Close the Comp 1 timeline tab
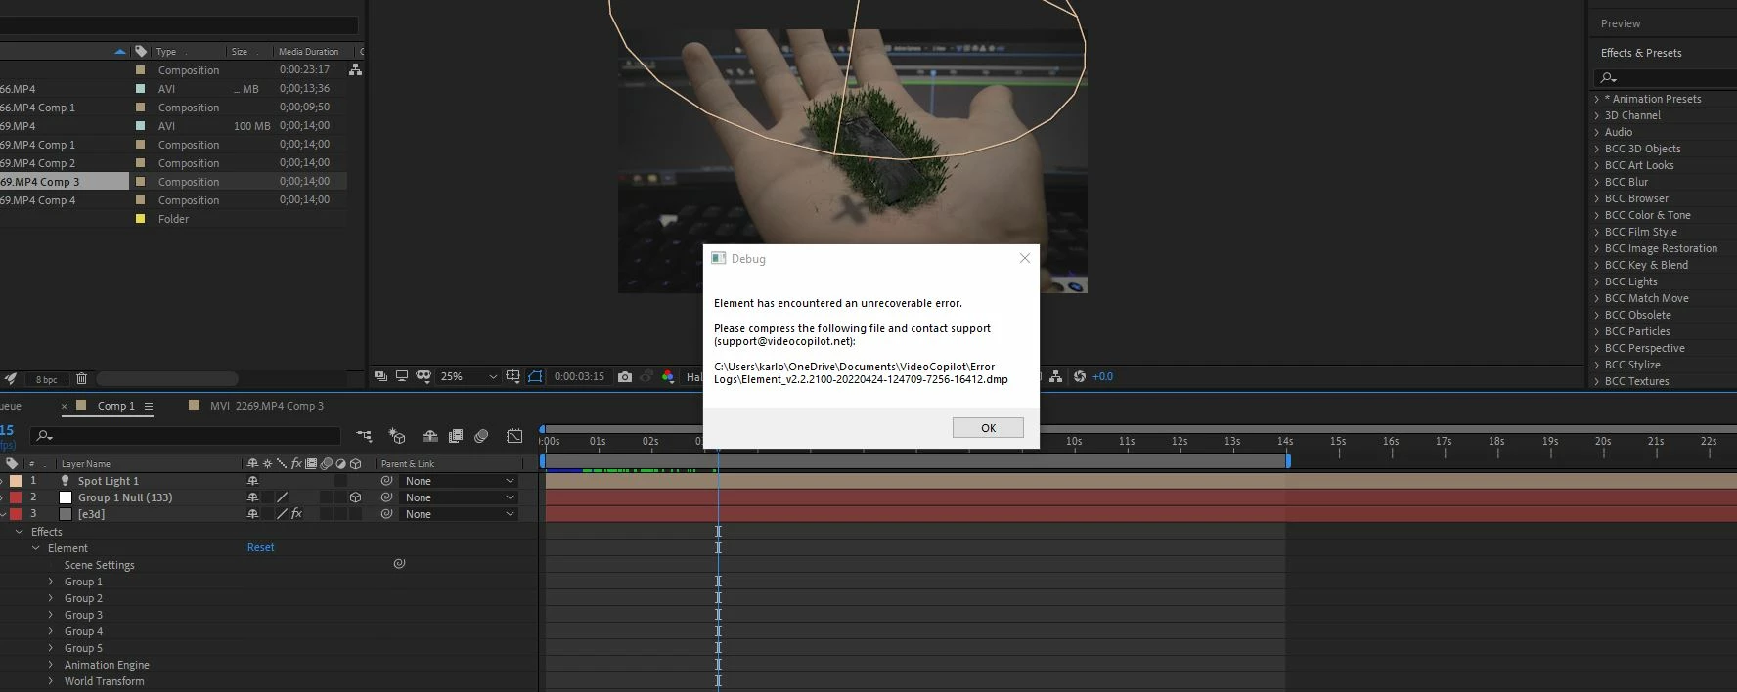1737x692 pixels. (65, 406)
